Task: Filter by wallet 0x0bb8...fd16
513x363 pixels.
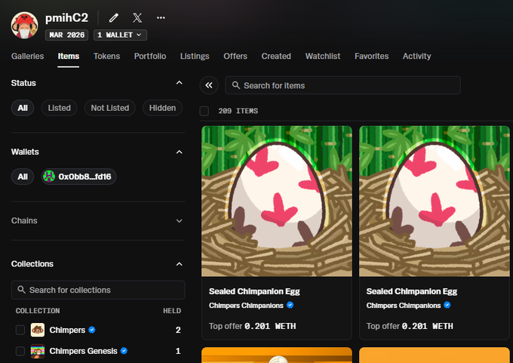Action: (x=79, y=177)
